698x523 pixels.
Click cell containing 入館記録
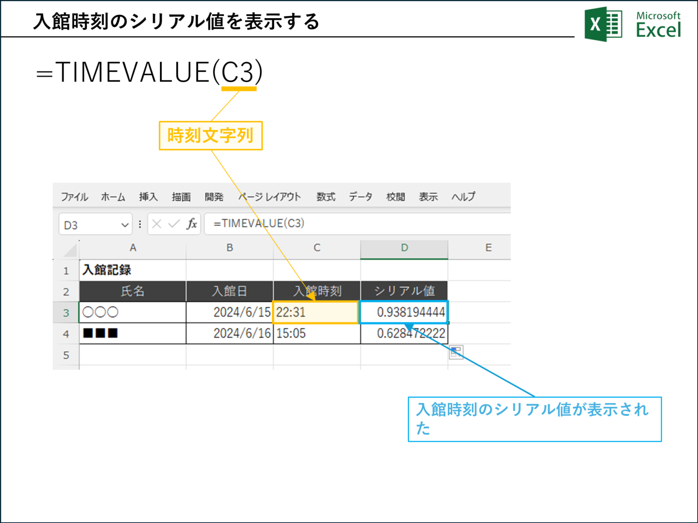133,270
